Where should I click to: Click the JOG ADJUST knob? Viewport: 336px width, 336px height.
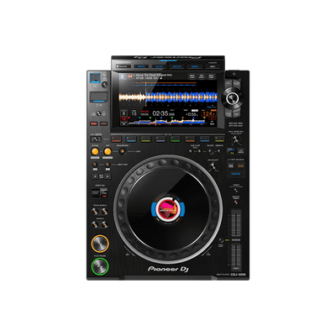coord(213,167)
